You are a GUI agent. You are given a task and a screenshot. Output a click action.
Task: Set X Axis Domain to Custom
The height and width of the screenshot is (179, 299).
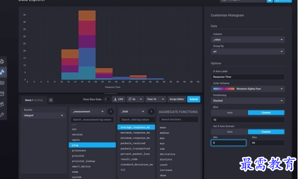point(266,132)
